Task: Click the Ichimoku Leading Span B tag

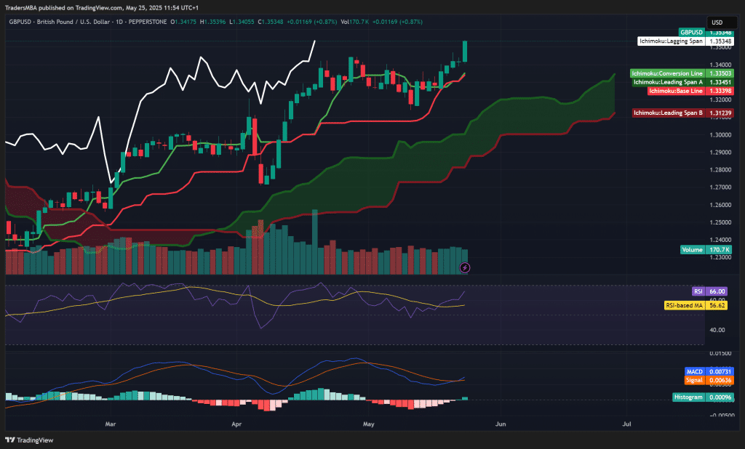Action: click(669, 113)
